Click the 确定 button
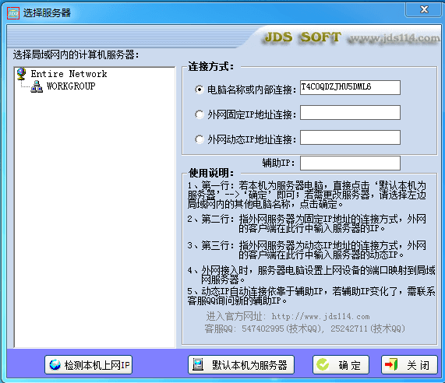This screenshot has width=445, height=383. coord(341,364)
